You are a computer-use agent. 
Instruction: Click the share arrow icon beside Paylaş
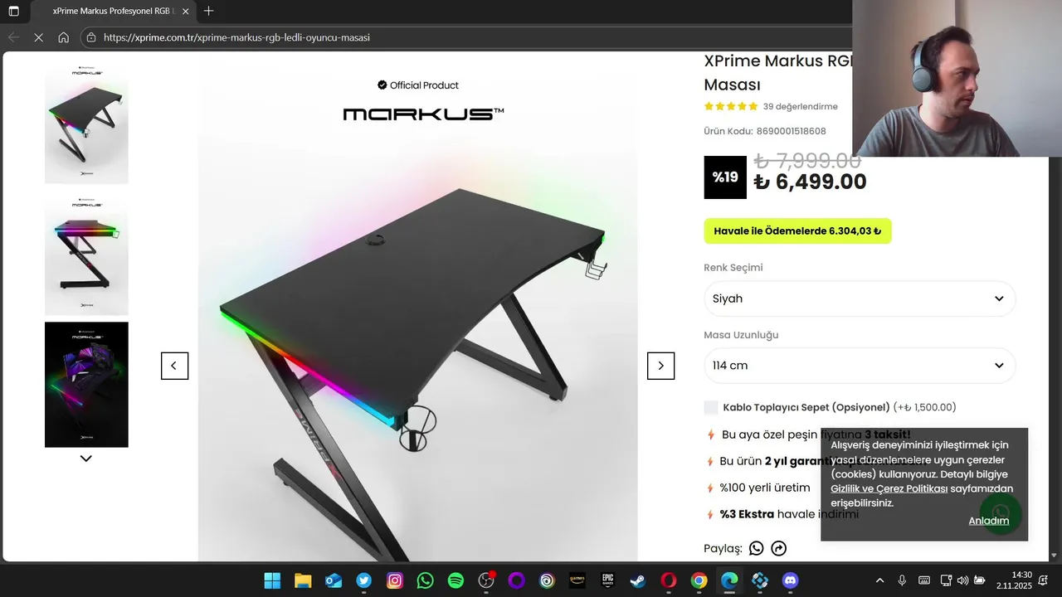click(778, 548)
